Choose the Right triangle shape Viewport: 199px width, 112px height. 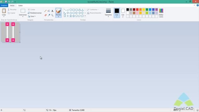(65, 13)
